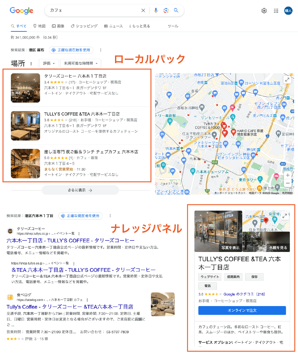Open the 利用可能な時間帯 dropdown
The width and height of the screenshot is (298, 356).
pos(80,63)
